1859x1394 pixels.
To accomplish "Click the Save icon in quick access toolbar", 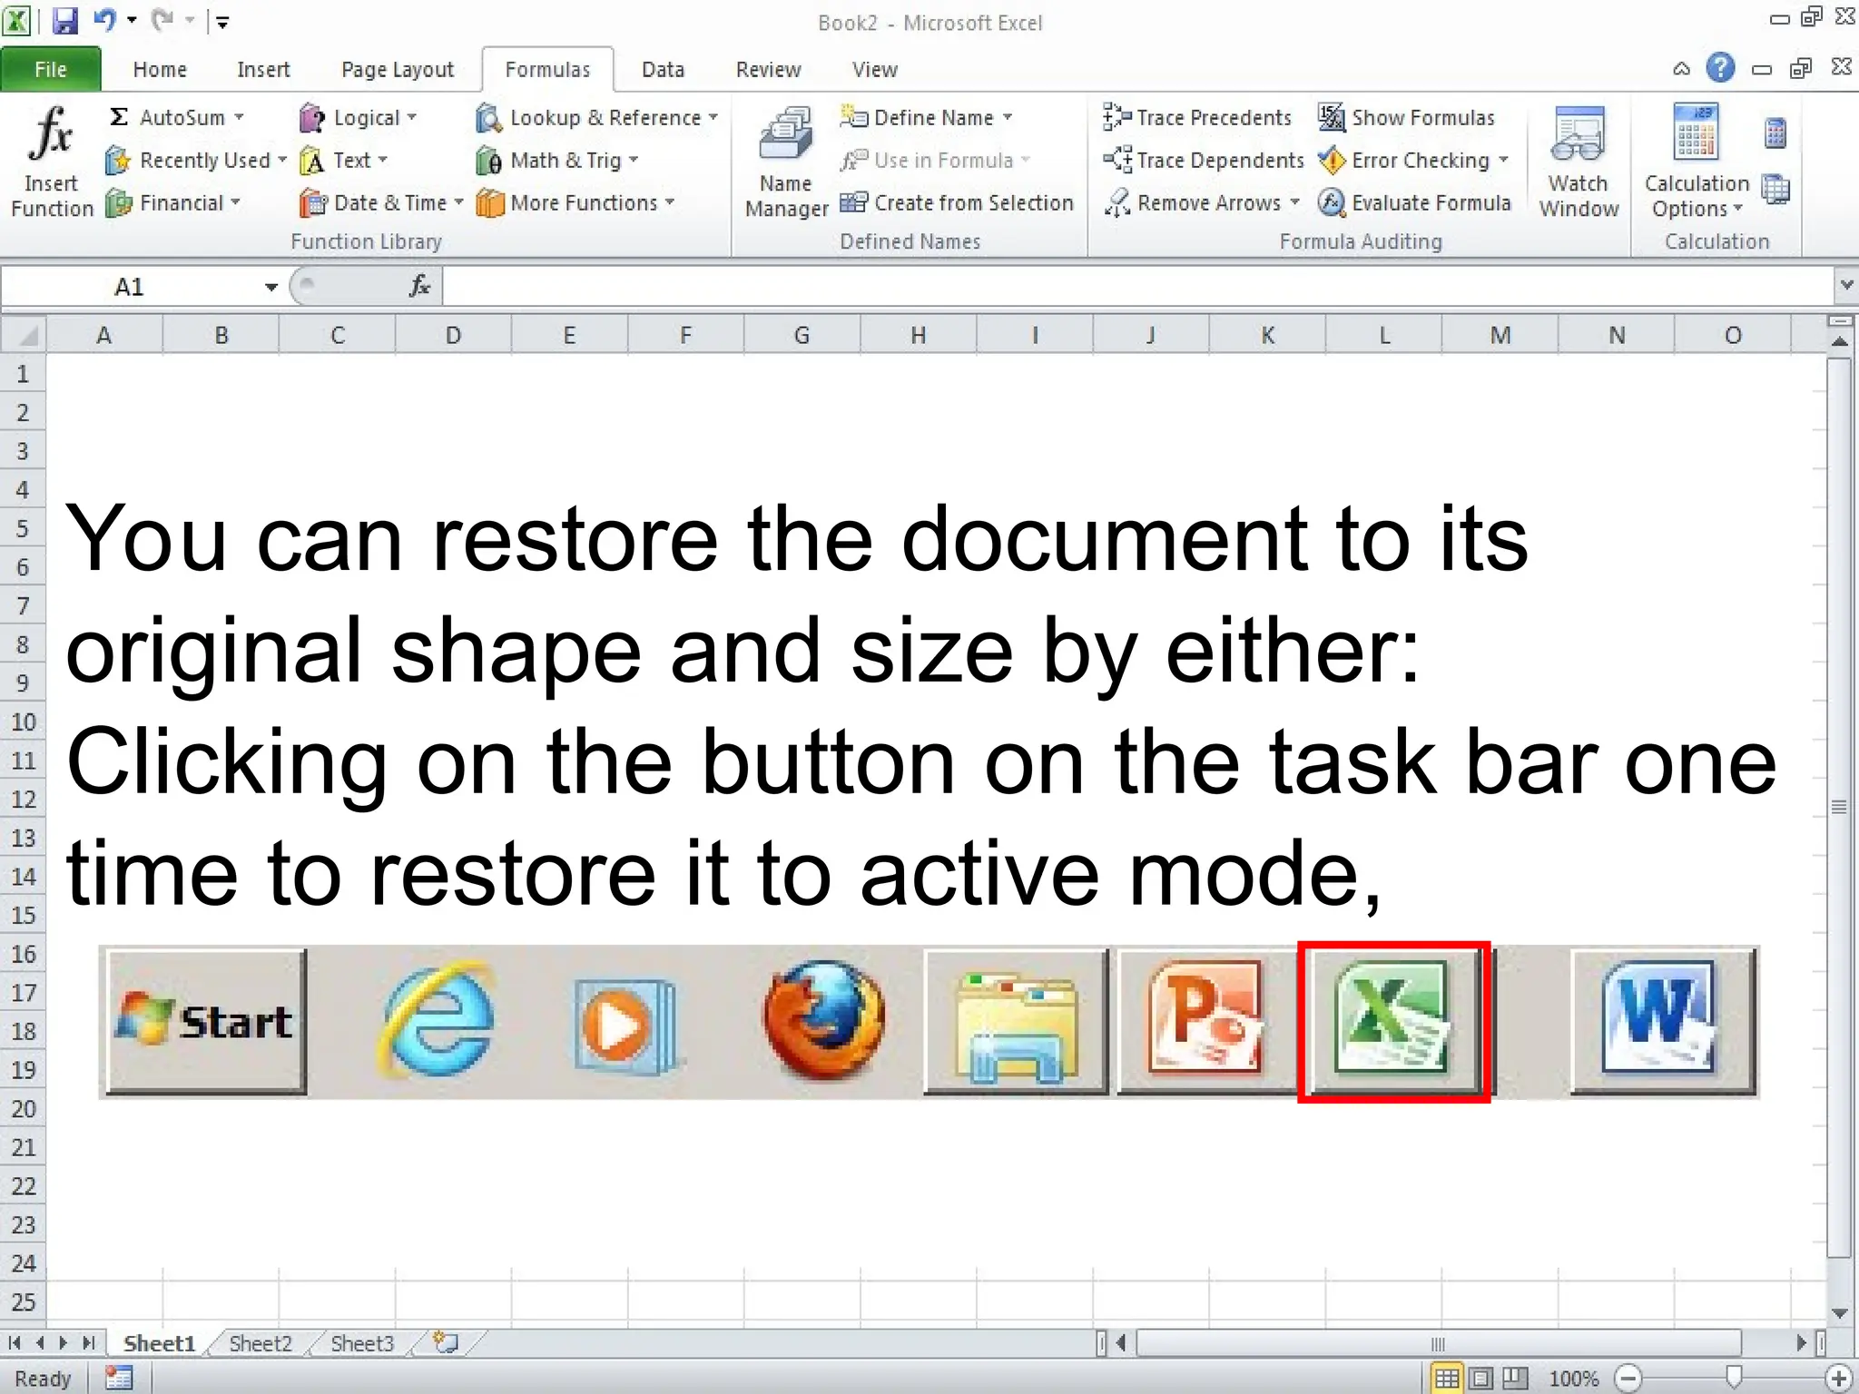I will pos(64,20).
